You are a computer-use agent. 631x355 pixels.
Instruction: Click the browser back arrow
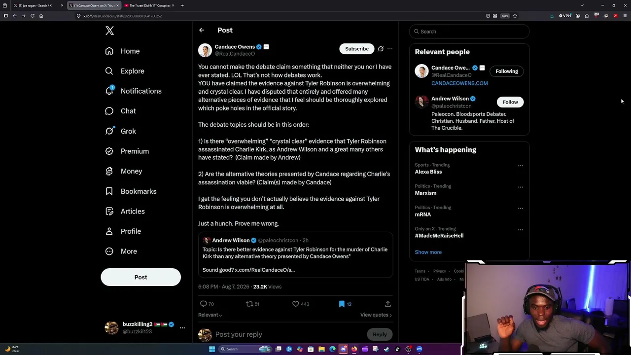(x=15, y=16)
